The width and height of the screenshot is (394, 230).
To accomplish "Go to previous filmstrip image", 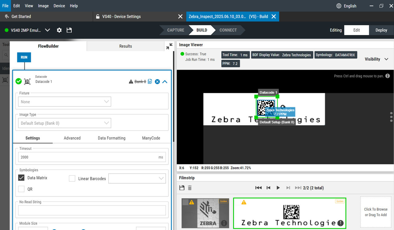I will 268,188.
